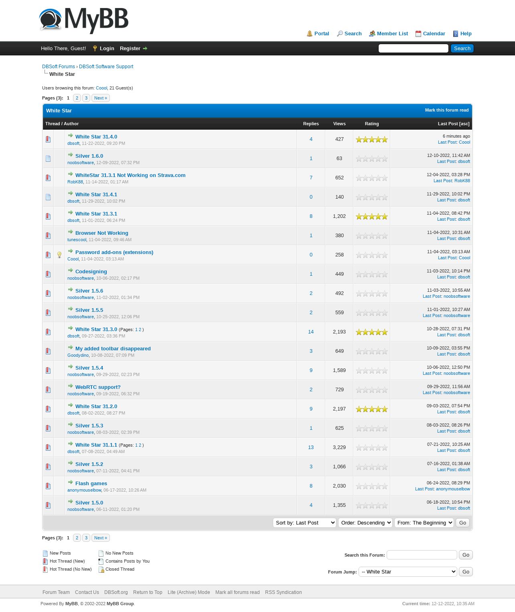Open Forum Team footer link

pyautogui.click(x=56, y=592)
